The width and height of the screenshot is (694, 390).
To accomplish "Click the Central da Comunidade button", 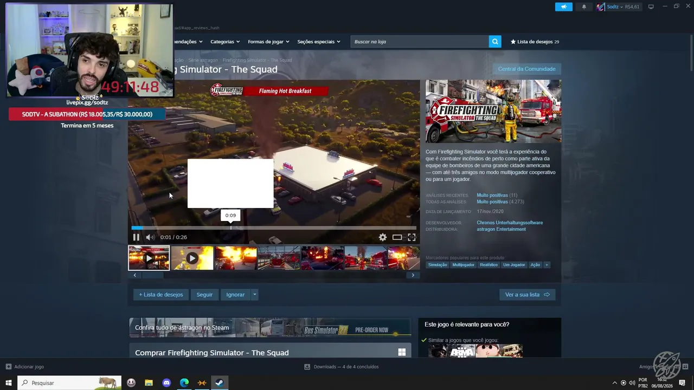I will point(527,69).
